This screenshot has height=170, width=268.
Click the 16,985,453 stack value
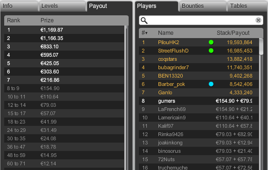[240, 51]
